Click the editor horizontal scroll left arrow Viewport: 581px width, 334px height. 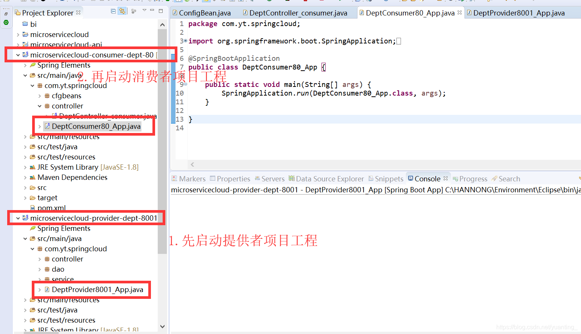point(193,164)
